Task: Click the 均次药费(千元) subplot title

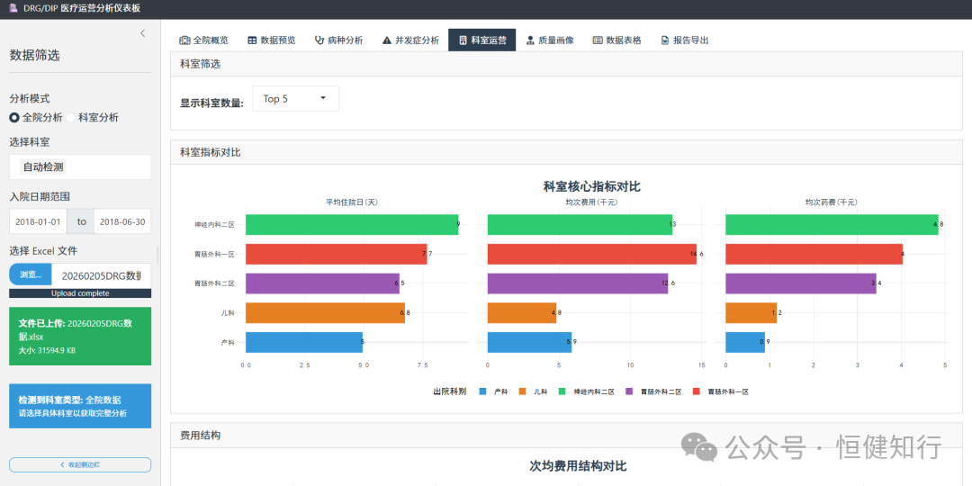Action: click(x=832, y=202)
